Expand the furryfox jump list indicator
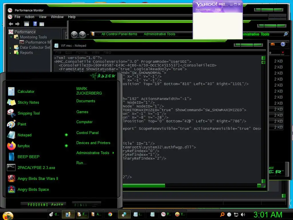This screenshot has width=293, height=220. pyautogui.click(x=66, y=146)
